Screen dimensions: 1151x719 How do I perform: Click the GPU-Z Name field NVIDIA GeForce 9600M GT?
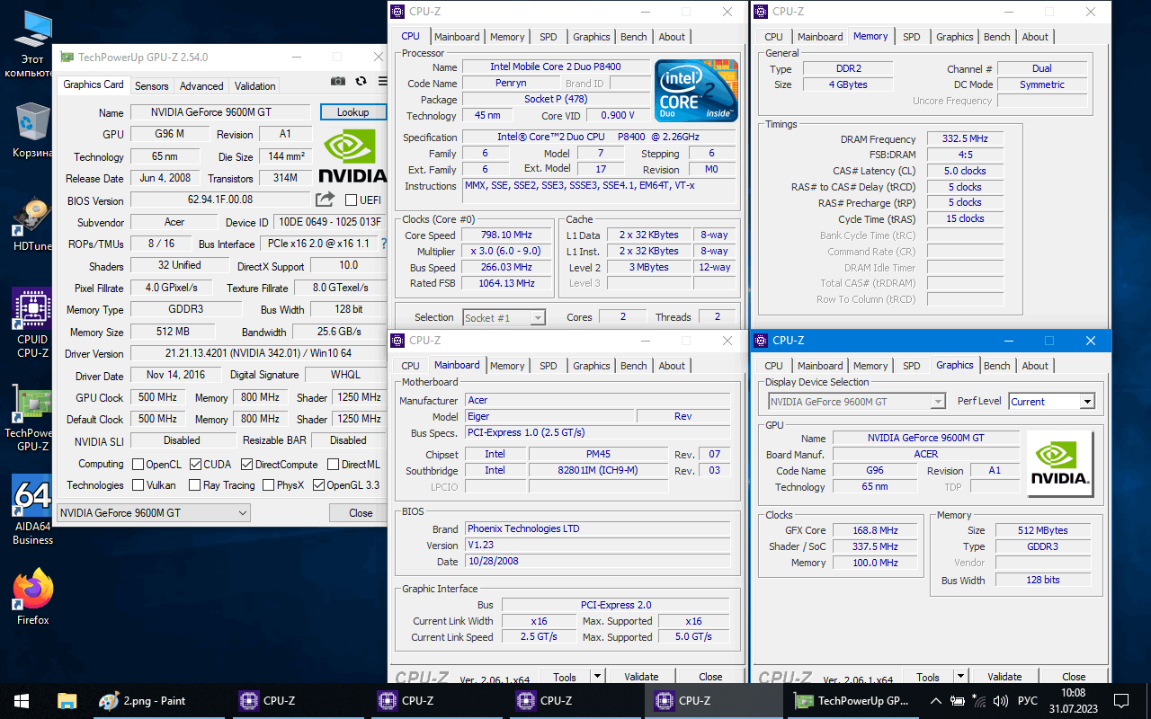click(x=220, y=112)
